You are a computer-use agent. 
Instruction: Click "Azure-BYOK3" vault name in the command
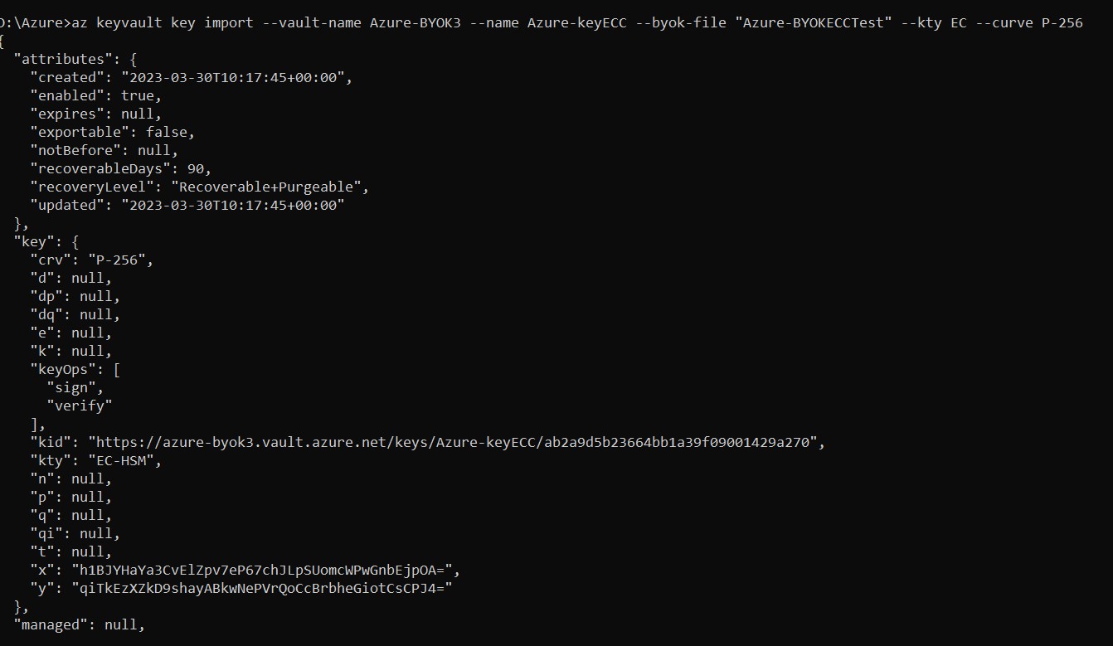pyautogui.click(x=416, y=22)
